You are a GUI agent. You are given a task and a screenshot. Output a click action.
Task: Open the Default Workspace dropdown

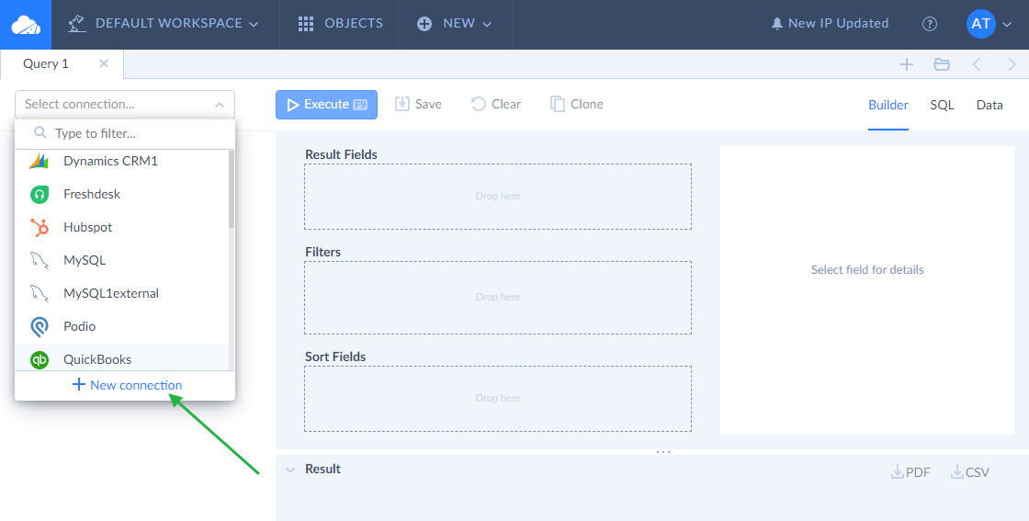164,24
